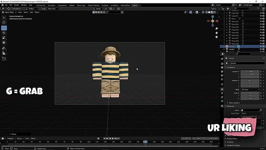Click the Z axis on navigation gizmo
Screen dimensions: 266x150
[212, 17]
